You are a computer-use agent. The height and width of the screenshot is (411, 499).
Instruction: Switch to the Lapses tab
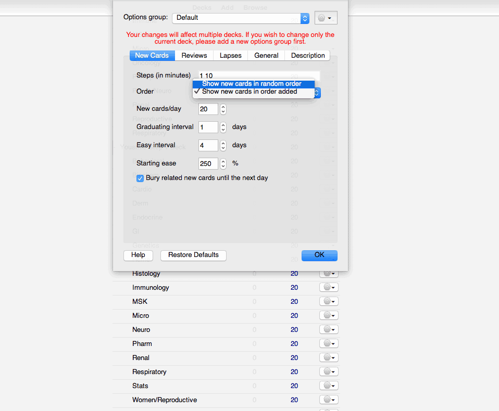(230, 56)
